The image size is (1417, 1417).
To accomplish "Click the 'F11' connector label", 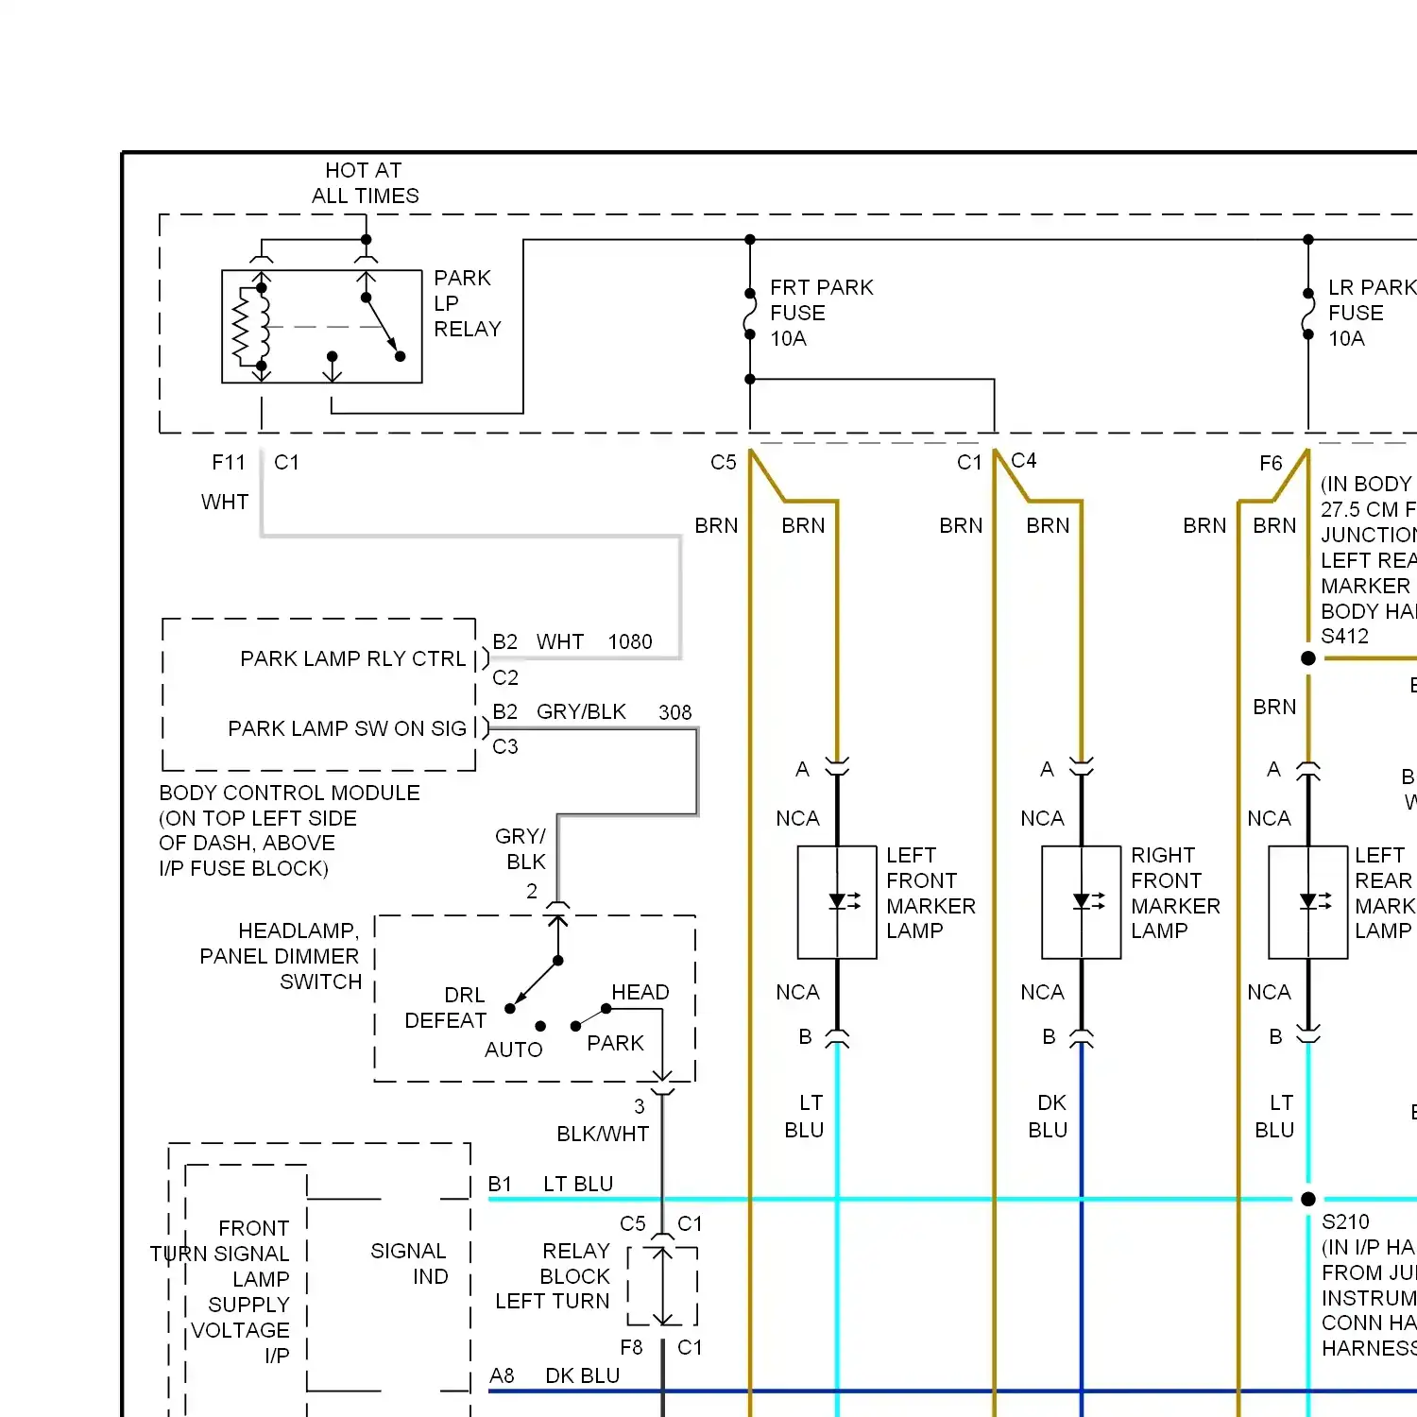I will (x=229, y=463).
